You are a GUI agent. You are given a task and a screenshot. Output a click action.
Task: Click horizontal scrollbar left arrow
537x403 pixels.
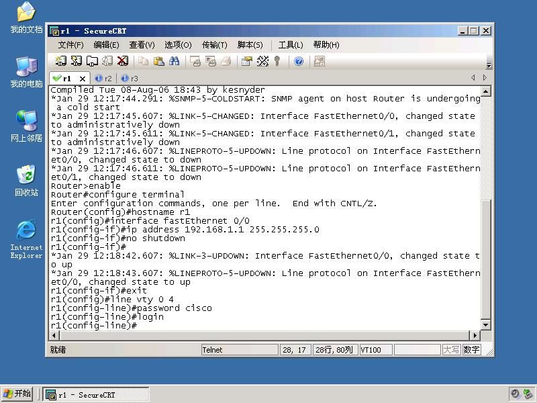pos(54,335)
